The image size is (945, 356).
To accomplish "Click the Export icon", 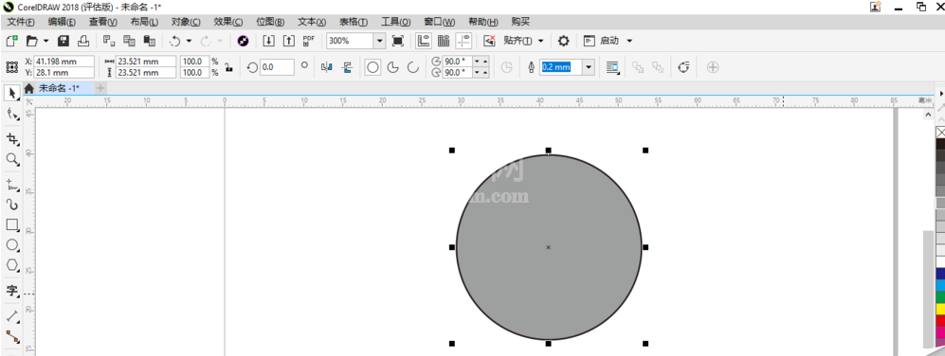I will pos(289,41).
